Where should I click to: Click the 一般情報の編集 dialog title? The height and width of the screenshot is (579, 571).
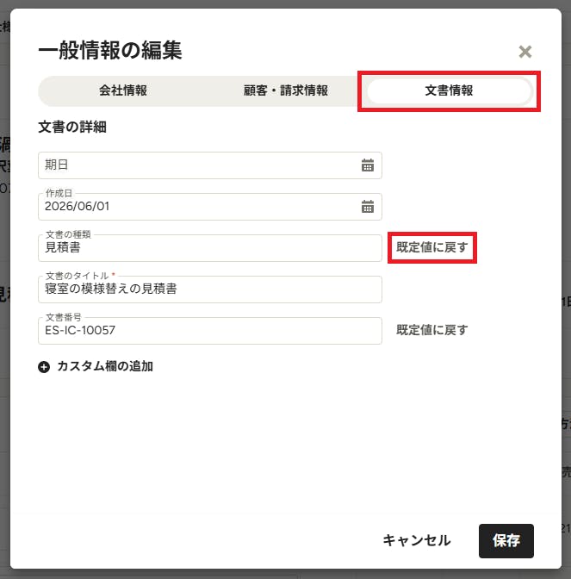(x=110, y=50)
